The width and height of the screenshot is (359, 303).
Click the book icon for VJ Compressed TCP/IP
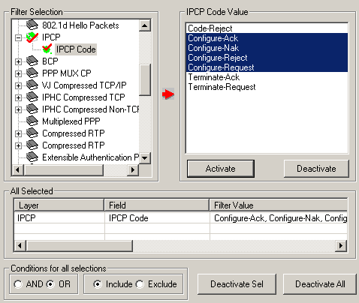click(32, 85)
